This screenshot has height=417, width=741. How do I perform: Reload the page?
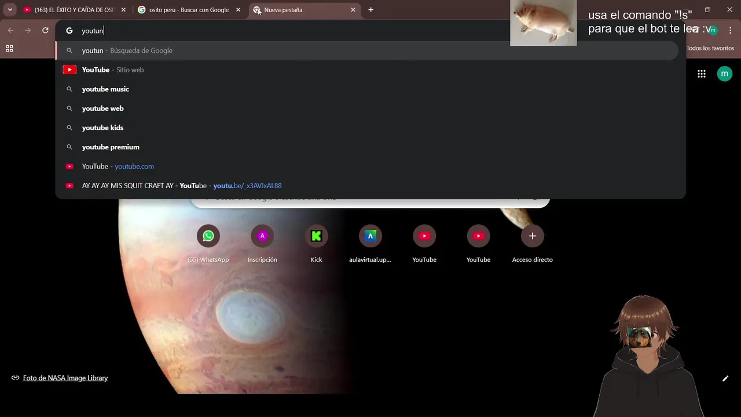click(x=45, y=31)
